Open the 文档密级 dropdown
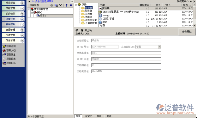Screen dimensions: 197x118 (159, 47)
